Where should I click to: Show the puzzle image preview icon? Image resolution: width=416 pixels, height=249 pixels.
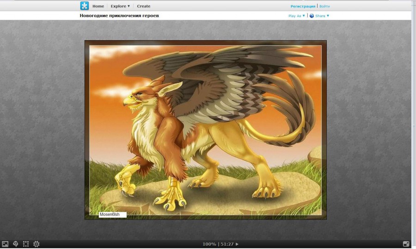click(5, 244)
